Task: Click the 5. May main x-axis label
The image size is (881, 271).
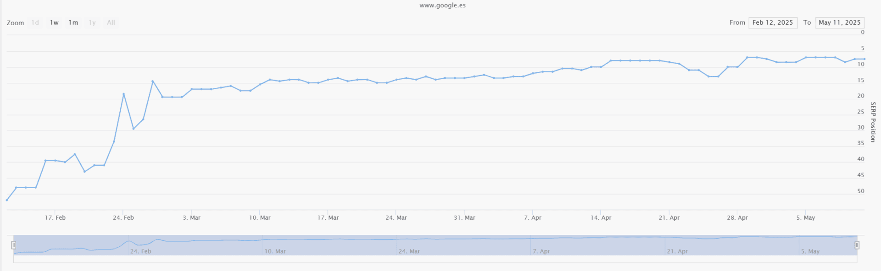Action: 806,217
